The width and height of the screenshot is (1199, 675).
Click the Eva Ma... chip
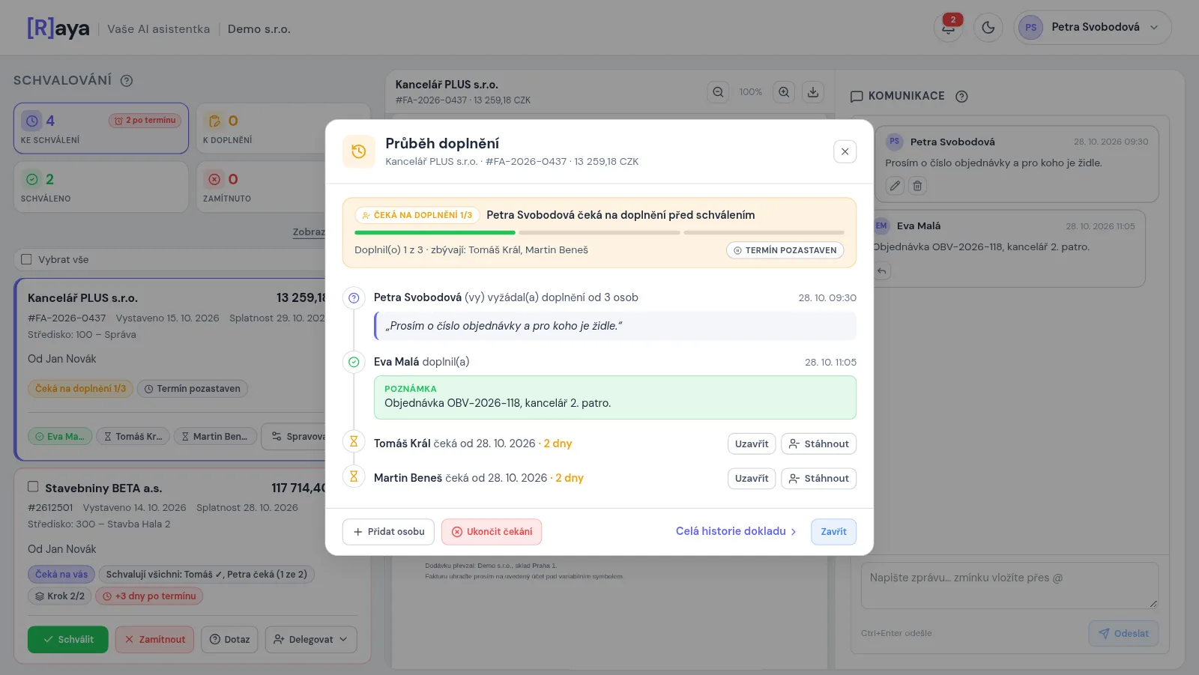tap(60, 436)
